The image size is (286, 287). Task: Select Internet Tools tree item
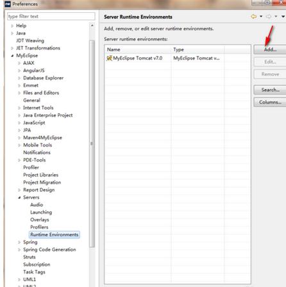point(38,108)
